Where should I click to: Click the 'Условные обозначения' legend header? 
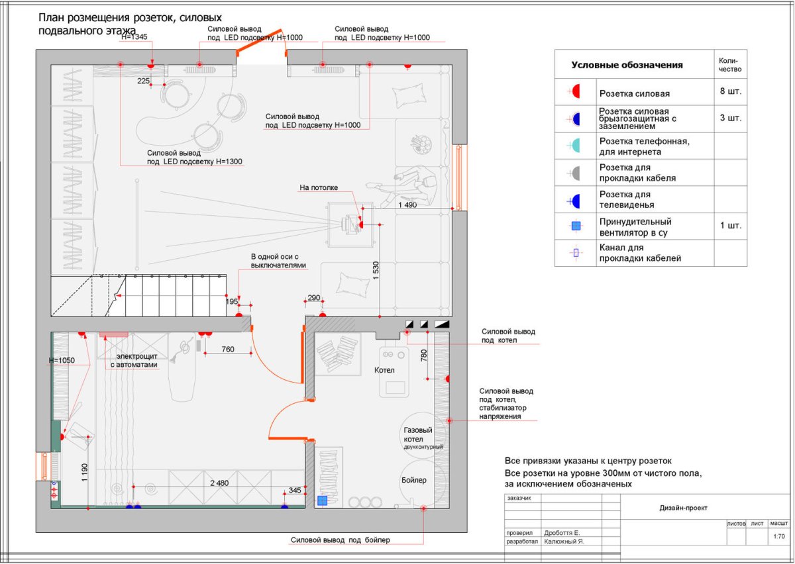coord(627,66)
